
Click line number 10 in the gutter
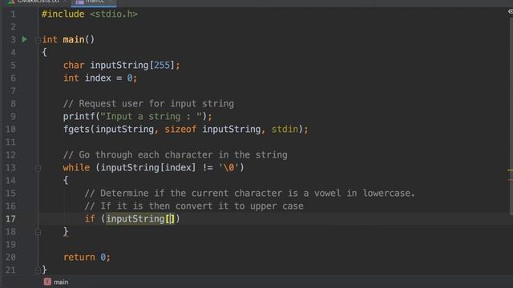click(x=10, y=130)
